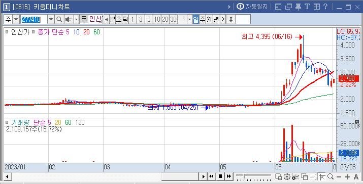This screenshot has height=184, width=363.
Task: Toggle the 거래량 volume indicator square
Action: (8, 122)
